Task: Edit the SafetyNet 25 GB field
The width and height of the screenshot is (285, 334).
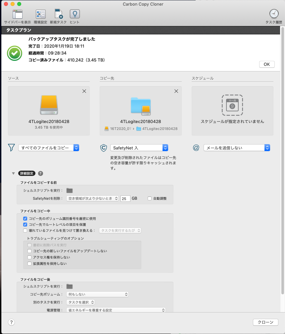Action: [x=125, y=198]
